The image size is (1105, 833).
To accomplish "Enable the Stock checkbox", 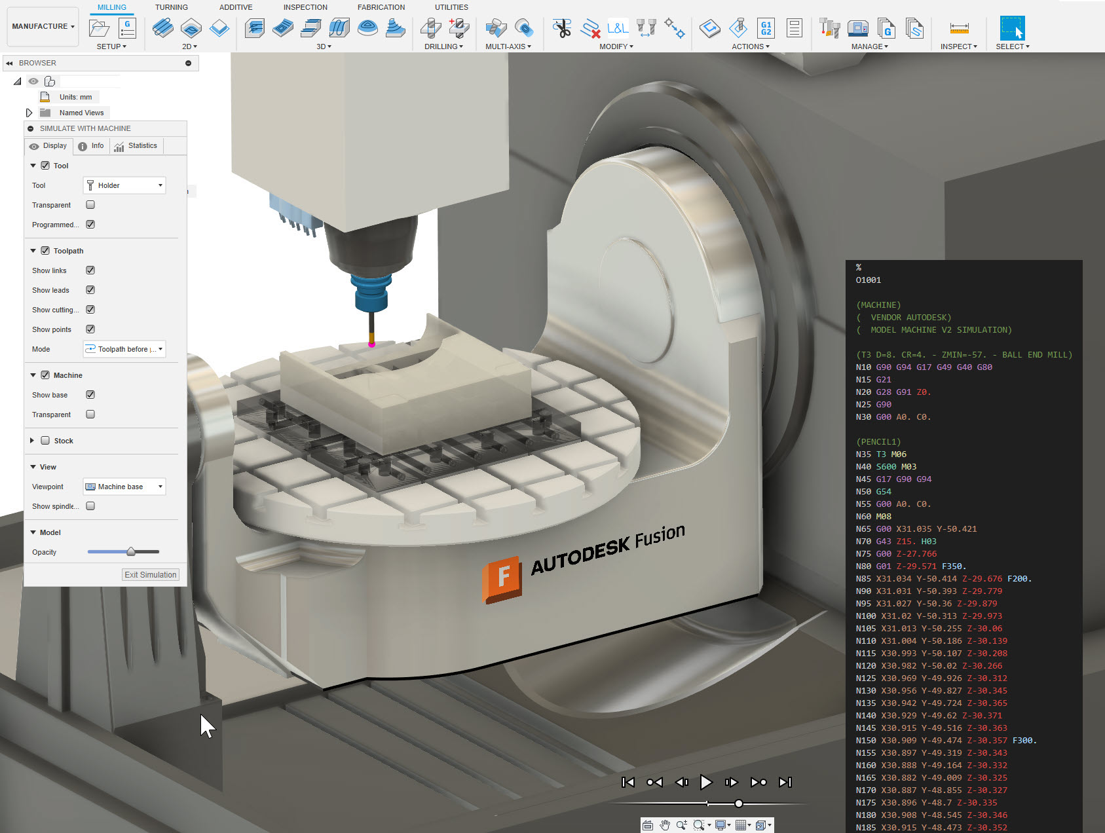I will 45,441.
